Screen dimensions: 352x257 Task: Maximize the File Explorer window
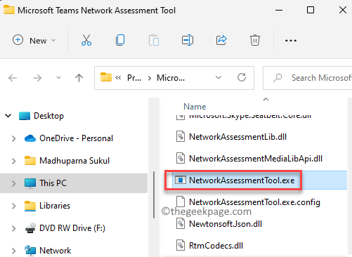click(x=311, y=10)
